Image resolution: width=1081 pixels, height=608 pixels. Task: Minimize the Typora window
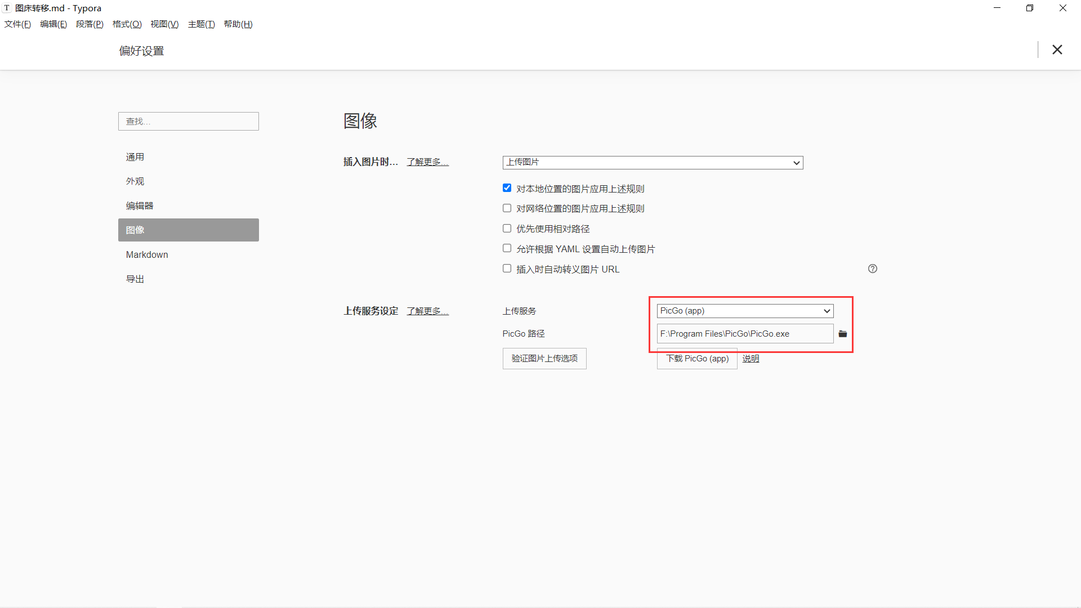[x=997, y=8]
